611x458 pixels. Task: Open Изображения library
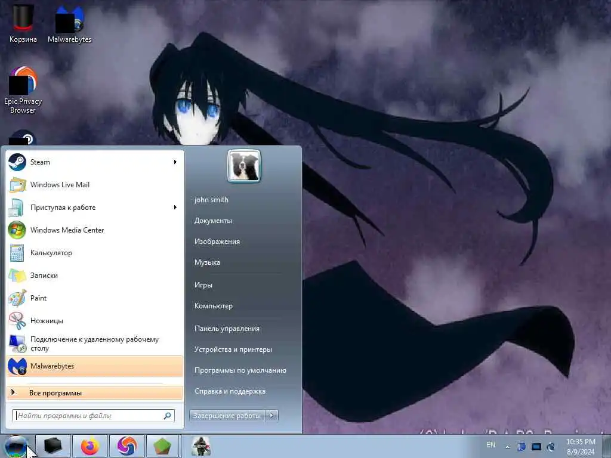217,242
